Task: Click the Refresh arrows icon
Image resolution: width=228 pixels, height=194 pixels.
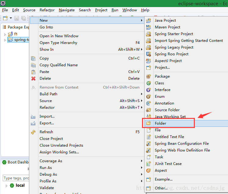Action: point(33,132)
